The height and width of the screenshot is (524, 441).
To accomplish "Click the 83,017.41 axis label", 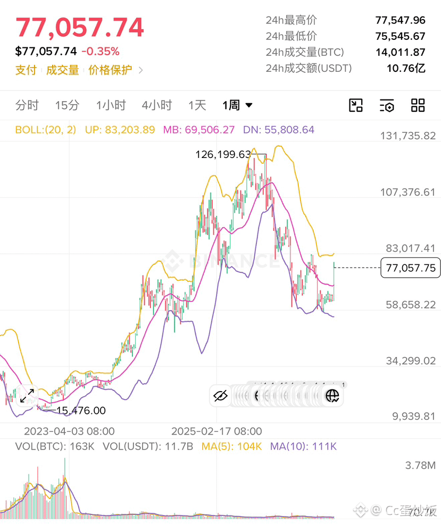I will point(411,248).
